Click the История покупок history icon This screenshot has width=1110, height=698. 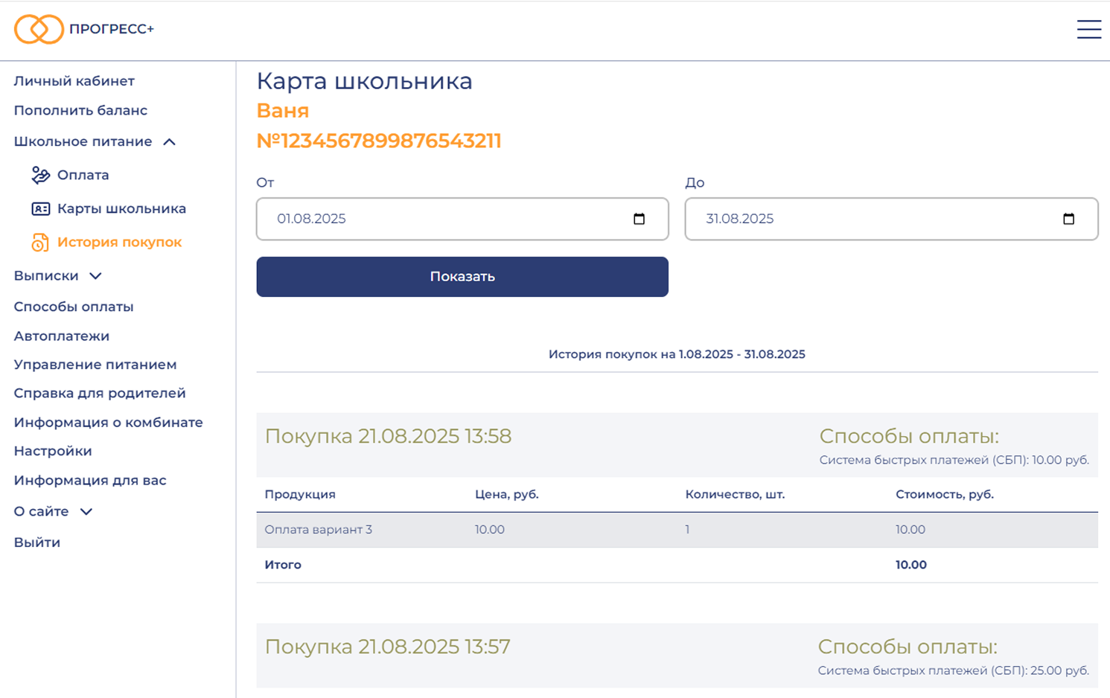(40, 243)
